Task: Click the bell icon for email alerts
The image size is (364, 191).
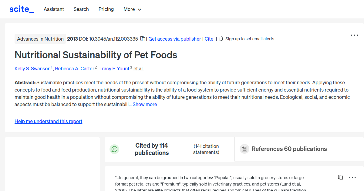Action: (221, 39)
